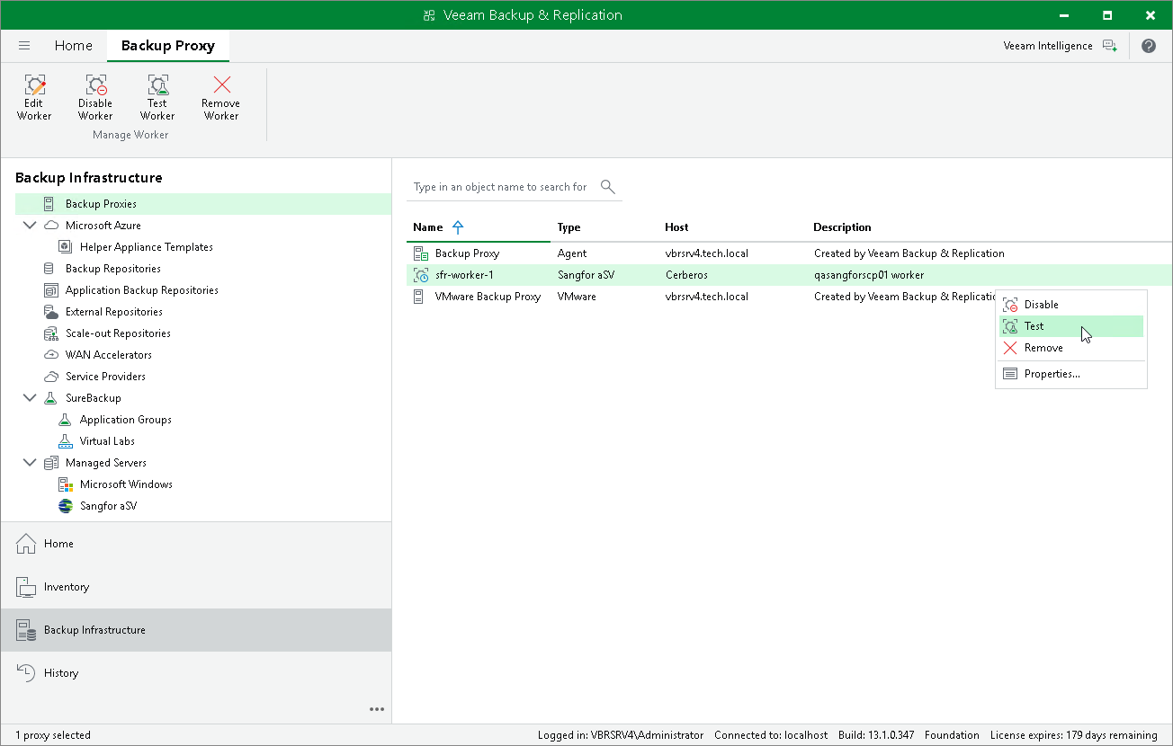1173x746 pixels.
Task: Collapse the Managed Servers tree node
Action: pos(30,463)
